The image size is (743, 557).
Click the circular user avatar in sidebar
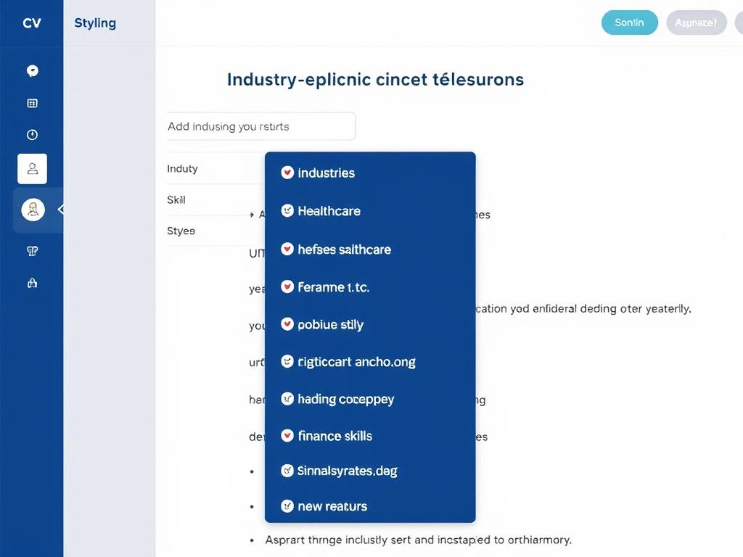click(x=32, y=210)
